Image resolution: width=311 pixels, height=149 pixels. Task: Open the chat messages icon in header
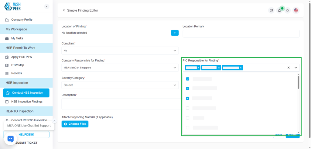271,10
